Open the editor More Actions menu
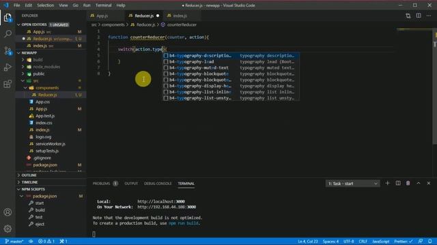Screen dimensions: 437x245 (x=429, y=16)
